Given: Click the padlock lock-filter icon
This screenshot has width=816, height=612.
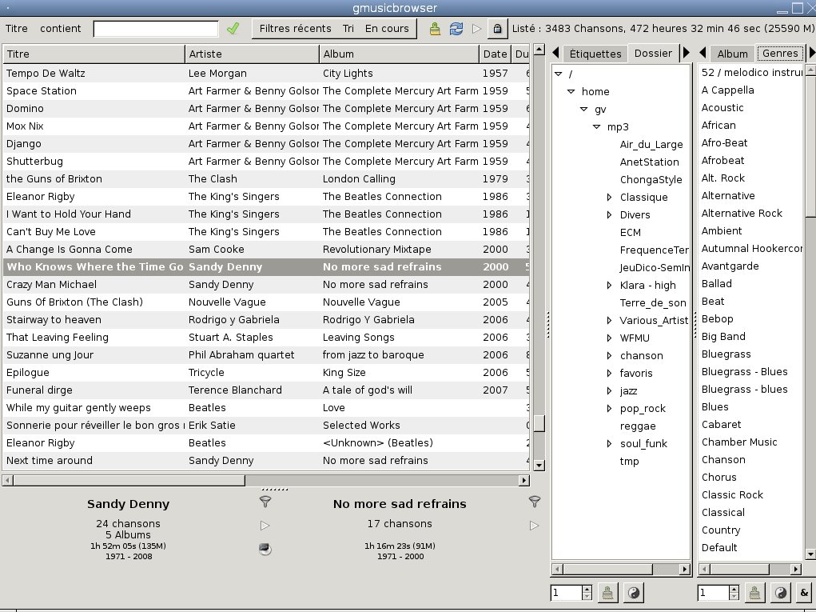Looking at the screenshot, I should 497,29.
